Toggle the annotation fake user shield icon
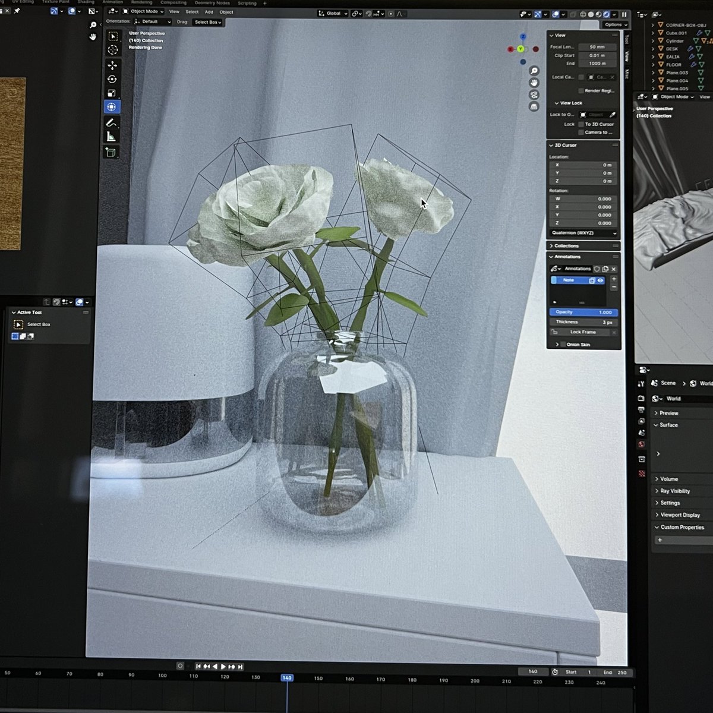The width and height of the screenshot is (713, 713). [597, 269]
